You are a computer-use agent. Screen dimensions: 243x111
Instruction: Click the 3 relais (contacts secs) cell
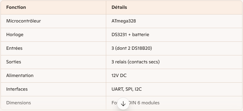click(x=135, y=62)
